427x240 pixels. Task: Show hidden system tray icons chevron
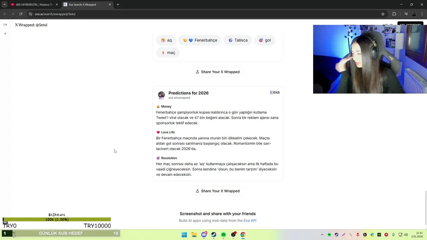click(322, 235)
